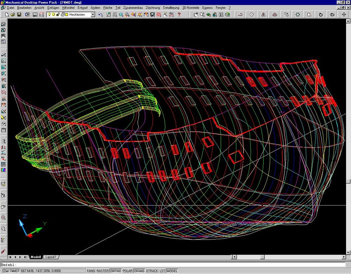Create a new drawing with the blank-page icon
This screenshot has height=274, width=351.
pyautogui.click(x=7, y=14)
